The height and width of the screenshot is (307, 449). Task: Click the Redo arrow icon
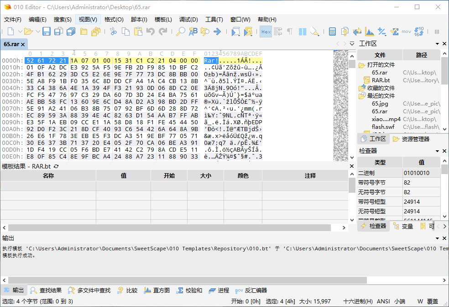click(163, 31)
